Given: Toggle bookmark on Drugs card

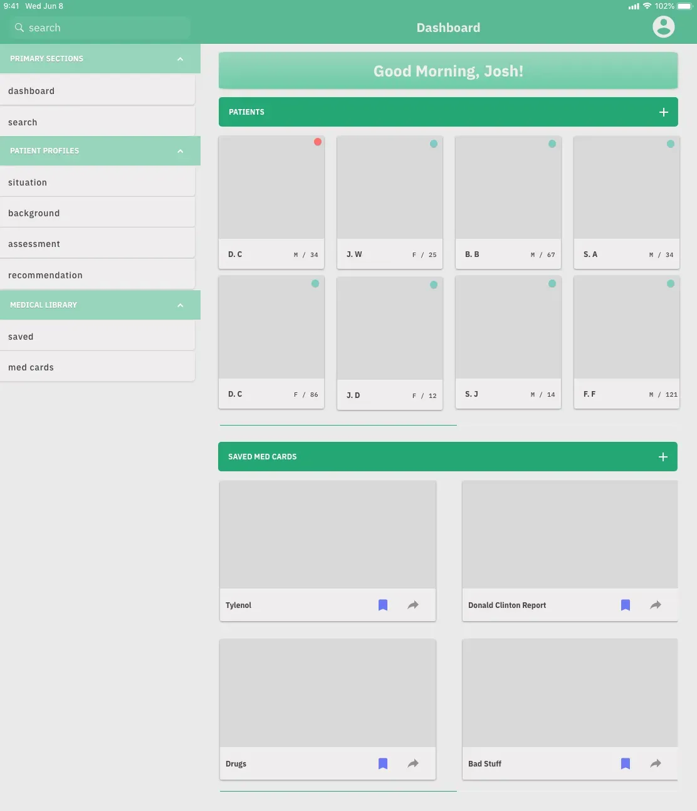Looking at the screenshot, I should (383, 763).
